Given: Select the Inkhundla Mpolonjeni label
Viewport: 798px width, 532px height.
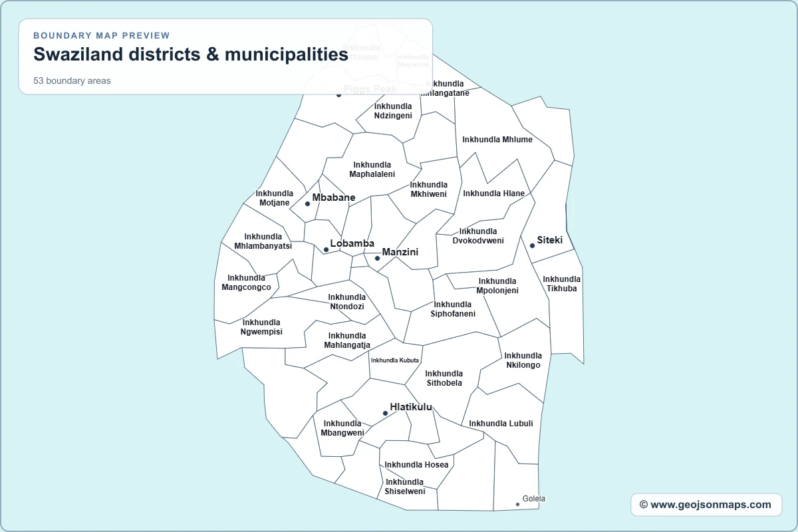Looking at the screenshot, I should 497,286.
